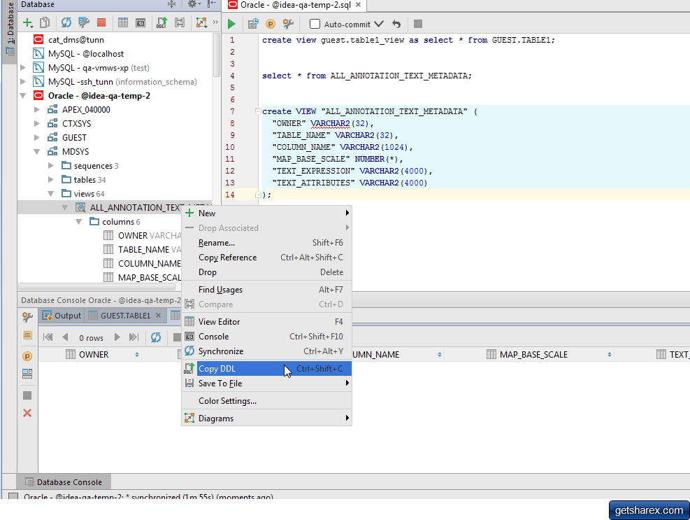690x520 pixels.
Task: Go to first page of rows
Action: click(48, 337)
